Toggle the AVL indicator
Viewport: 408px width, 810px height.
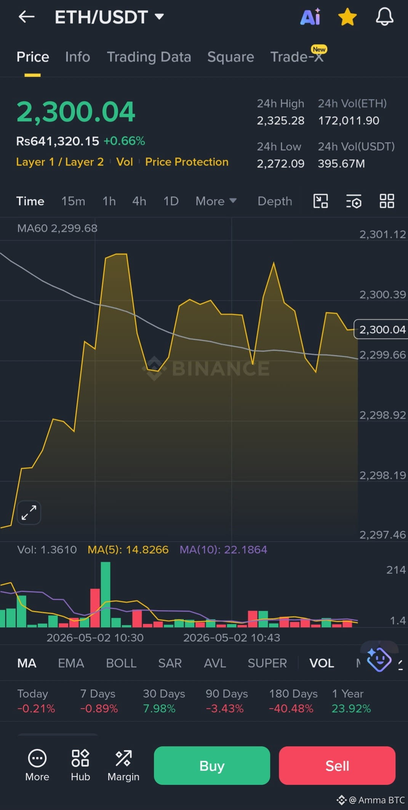tap(215, 663)
